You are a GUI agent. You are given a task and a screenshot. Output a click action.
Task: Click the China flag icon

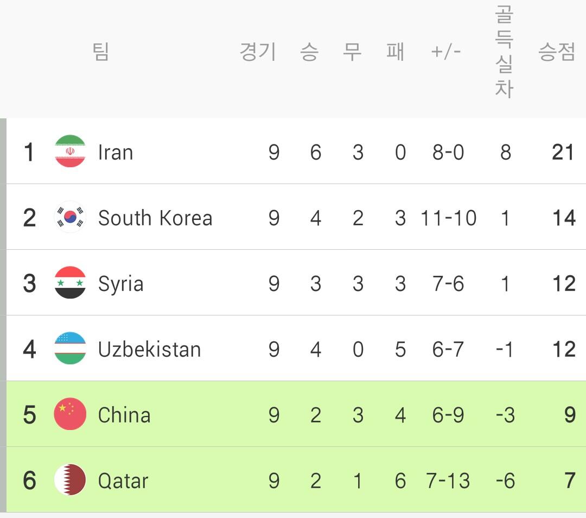click(70, 414)
